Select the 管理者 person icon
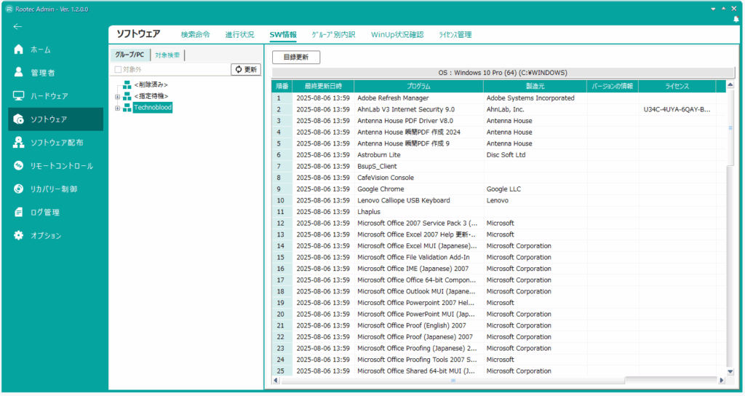The width and height of the screenshot is (745, 396). 19,73
